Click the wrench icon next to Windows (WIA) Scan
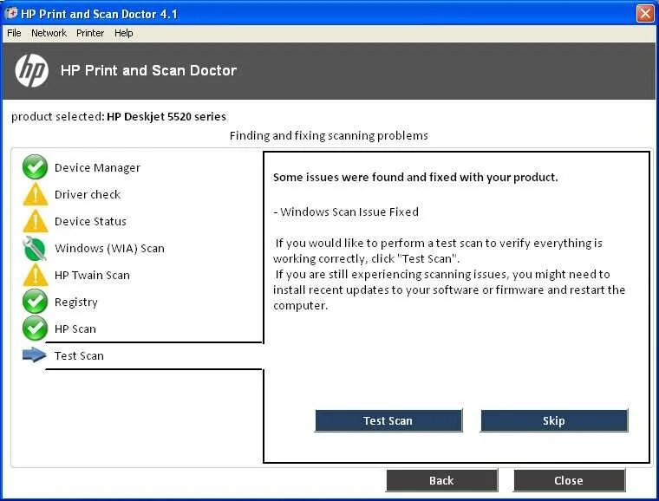 coord(35,248)
